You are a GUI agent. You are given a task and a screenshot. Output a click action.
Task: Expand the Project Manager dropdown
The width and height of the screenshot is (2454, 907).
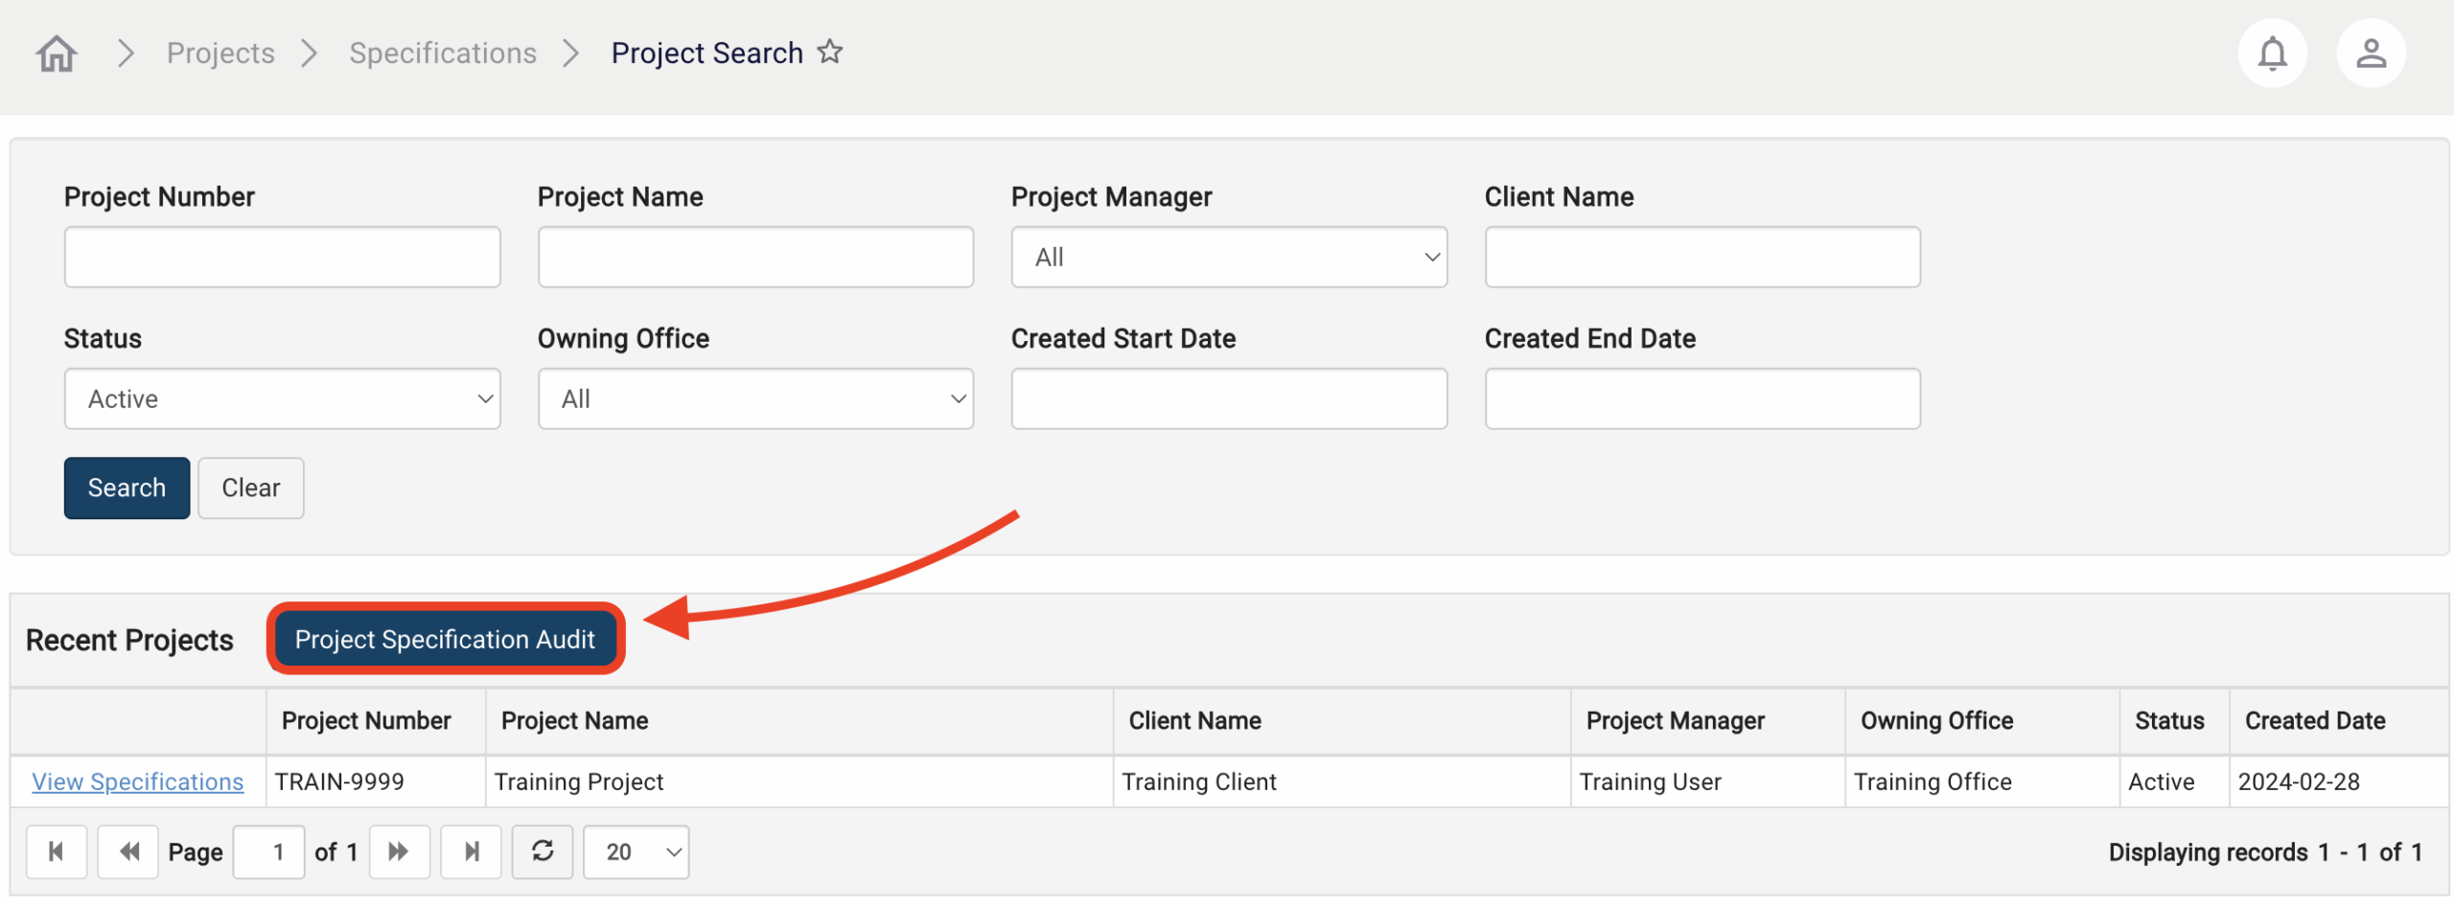pyautogui.click(x=1228, y=257)
